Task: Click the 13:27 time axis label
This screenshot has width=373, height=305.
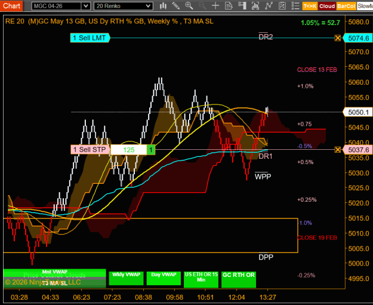Action: [x=267, y=297]
